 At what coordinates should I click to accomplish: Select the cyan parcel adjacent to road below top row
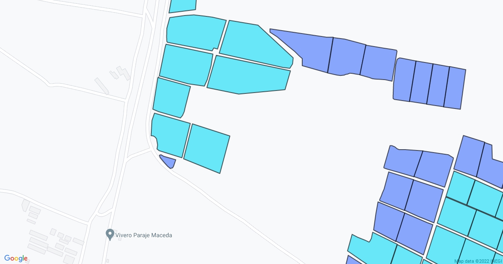186,65
